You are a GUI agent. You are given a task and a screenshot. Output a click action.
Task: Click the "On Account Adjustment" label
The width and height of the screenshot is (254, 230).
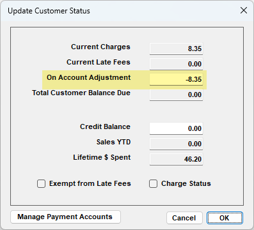(x=88, y=77)
